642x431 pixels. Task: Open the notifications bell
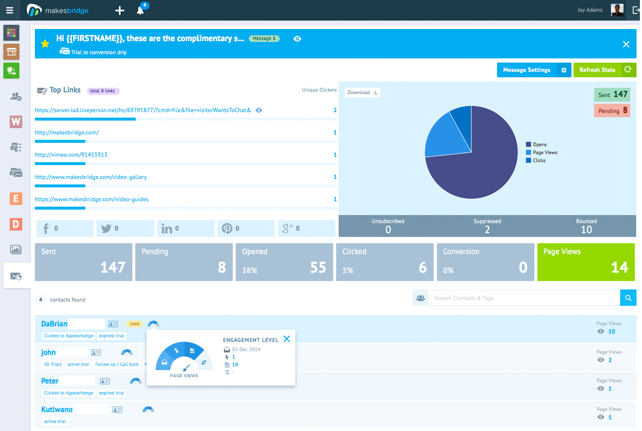(x=140, y=11)
